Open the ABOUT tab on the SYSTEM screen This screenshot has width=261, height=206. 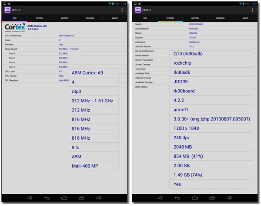point(245,18)
